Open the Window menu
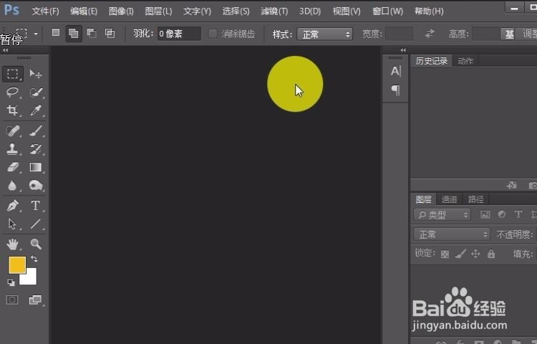 pos(387,11)
